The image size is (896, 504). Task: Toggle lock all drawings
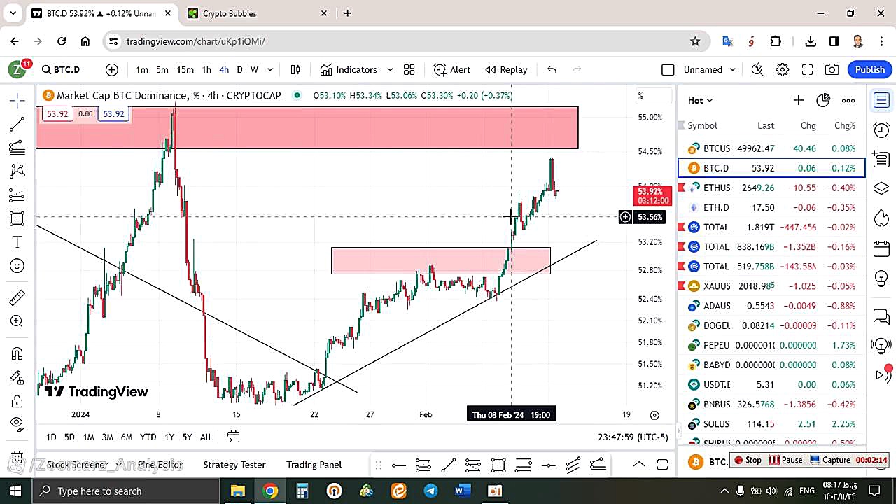coord(17,401)
